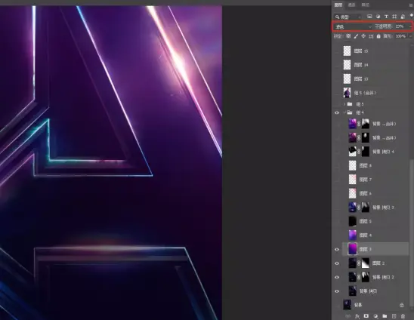414x320 pixels.
Task: Hide the 图层 3 layer
Action: click(x=337, y=249)
